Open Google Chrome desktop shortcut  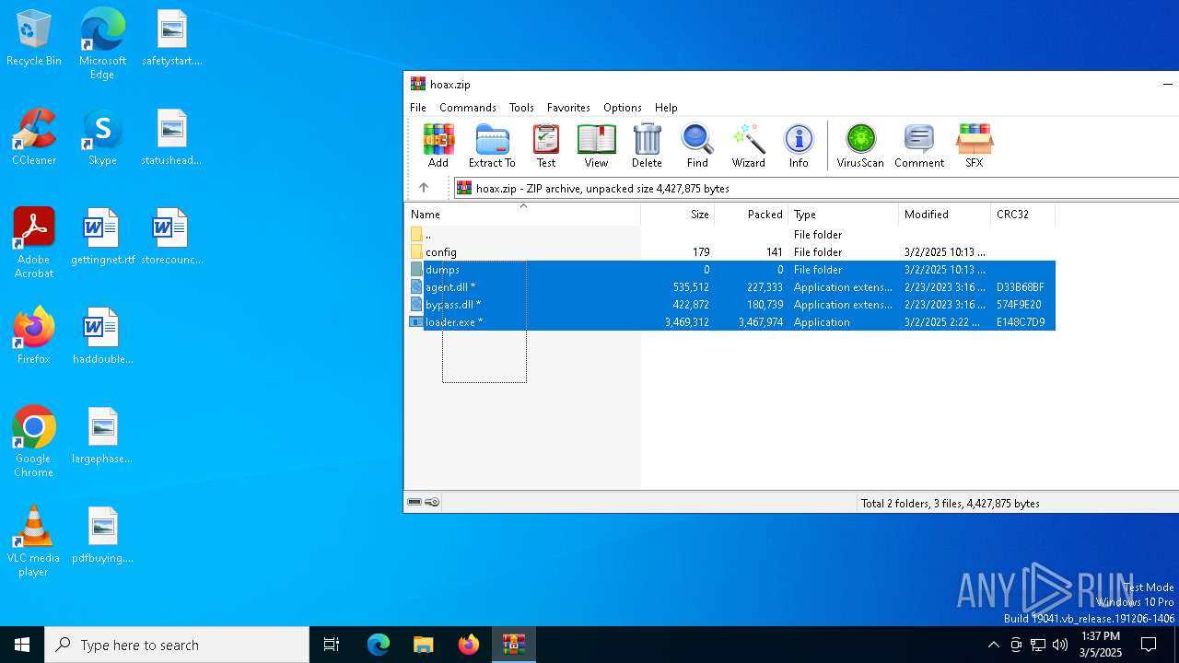pyautogui.click(x=34, y=441)
